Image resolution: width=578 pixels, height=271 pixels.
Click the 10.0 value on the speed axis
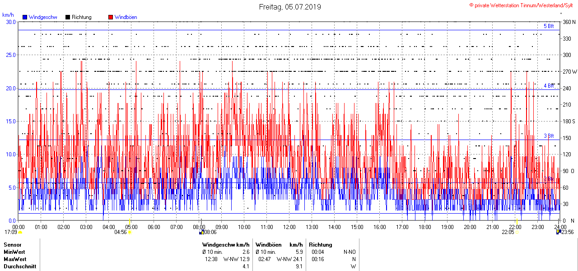tap(10, 154)
